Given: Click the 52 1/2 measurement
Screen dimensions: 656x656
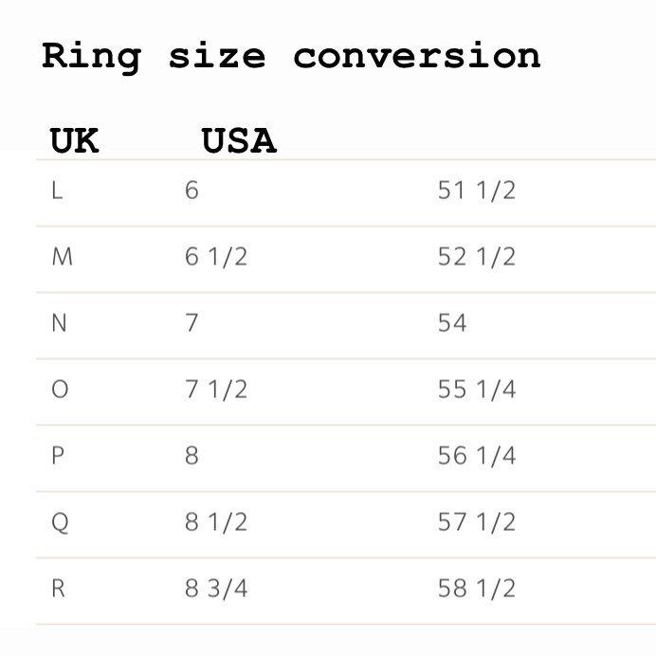Looking at the screenshot, I should tap(476, 257).
